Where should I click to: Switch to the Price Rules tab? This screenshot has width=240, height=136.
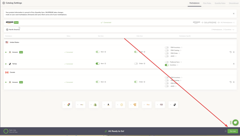click(x=207, y=3)
